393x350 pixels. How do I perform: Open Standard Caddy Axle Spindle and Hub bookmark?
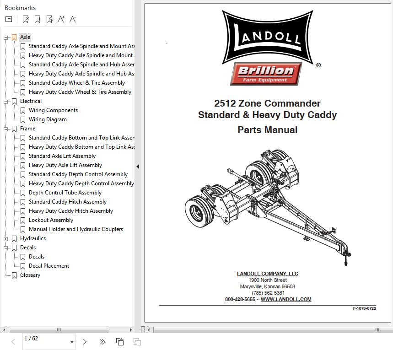[x=81, y=65]
